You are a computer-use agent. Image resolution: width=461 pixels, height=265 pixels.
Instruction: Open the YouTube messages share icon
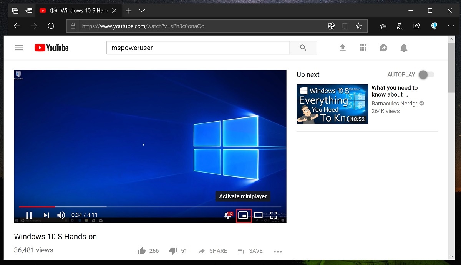click(x=383, y=48)
